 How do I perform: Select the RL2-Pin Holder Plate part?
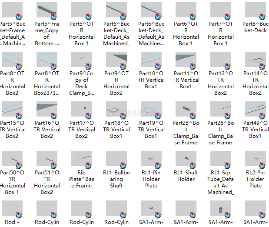click(x=255, y=160)
